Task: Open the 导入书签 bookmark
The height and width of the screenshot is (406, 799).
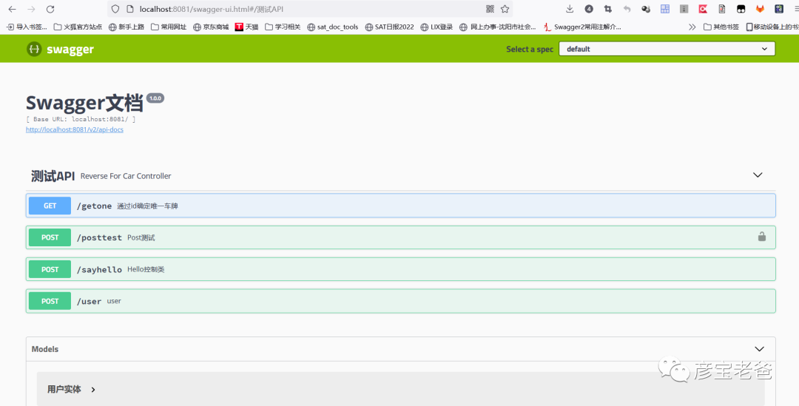Action: click(27, 27)
